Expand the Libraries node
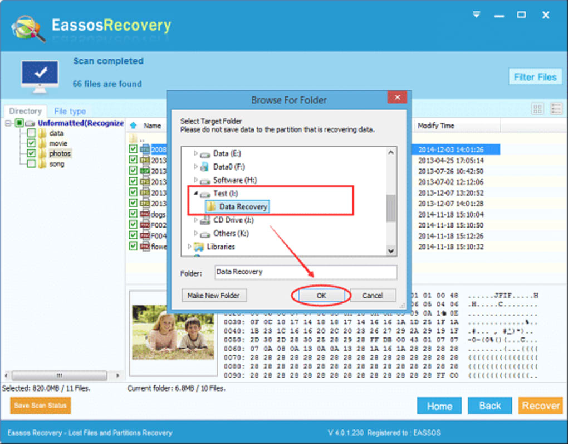 (189, 247)
